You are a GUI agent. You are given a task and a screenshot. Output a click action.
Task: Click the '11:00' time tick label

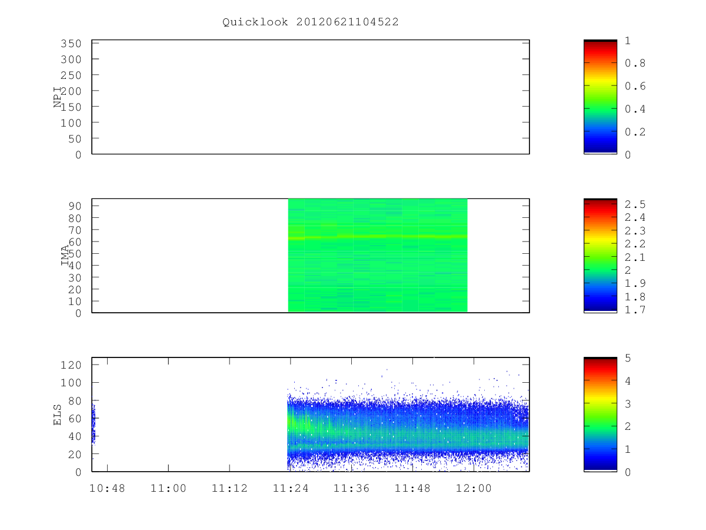click(168, 488)
